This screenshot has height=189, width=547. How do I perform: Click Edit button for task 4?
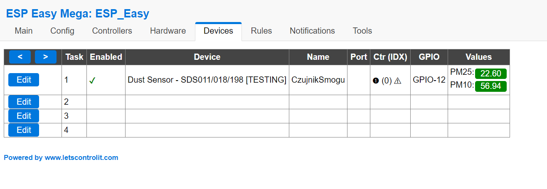tap(24, 130)
